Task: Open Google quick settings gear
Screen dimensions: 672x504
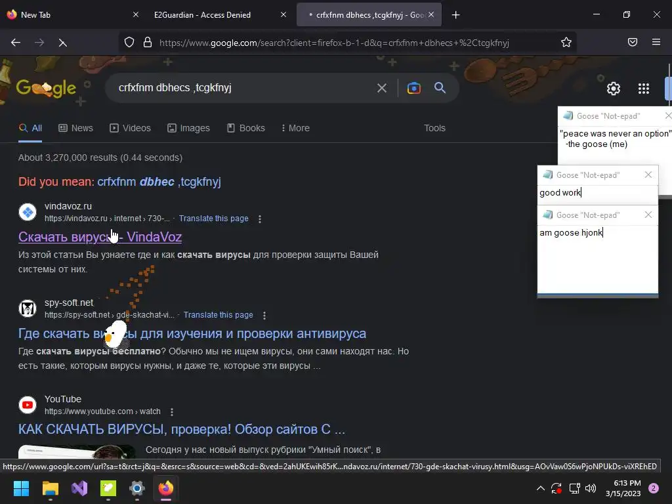Action: (614, 89)
